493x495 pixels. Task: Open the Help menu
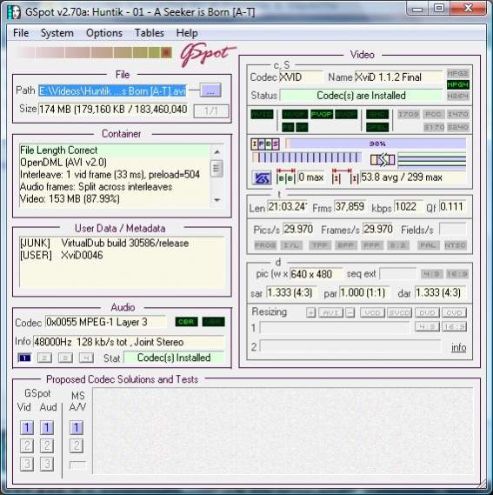(187, 33)
